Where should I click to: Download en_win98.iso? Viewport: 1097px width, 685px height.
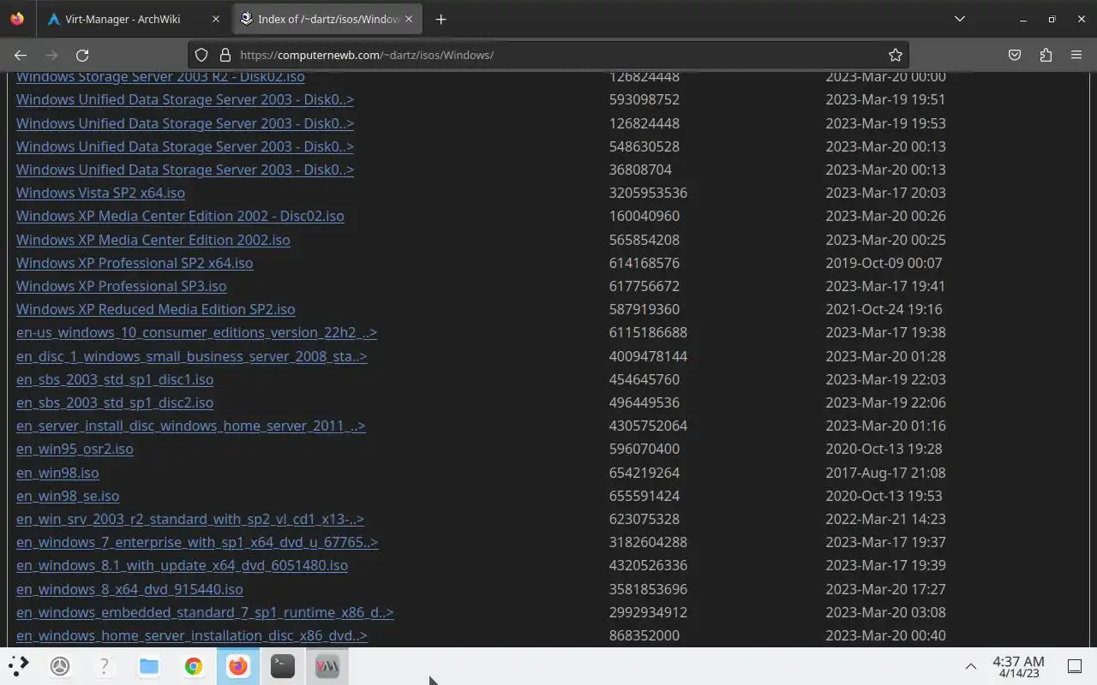(x=57, y=473)
